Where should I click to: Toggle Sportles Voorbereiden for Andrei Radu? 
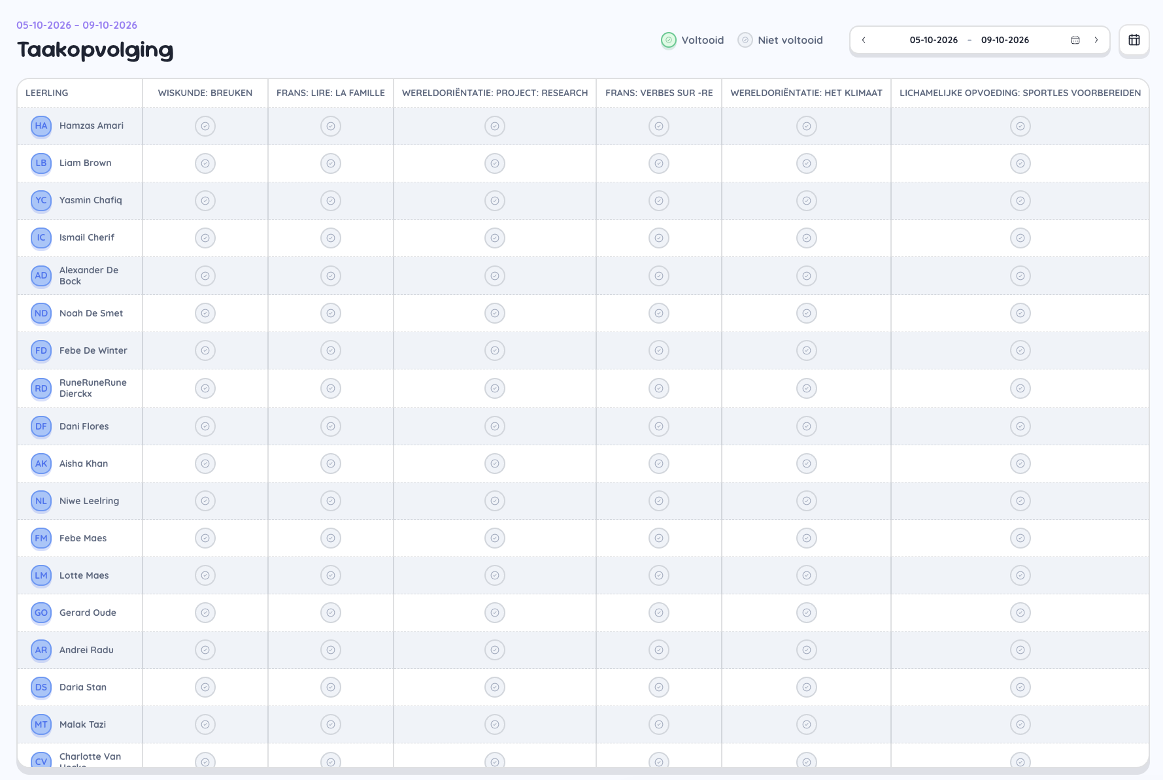[x=1020, y=650]
